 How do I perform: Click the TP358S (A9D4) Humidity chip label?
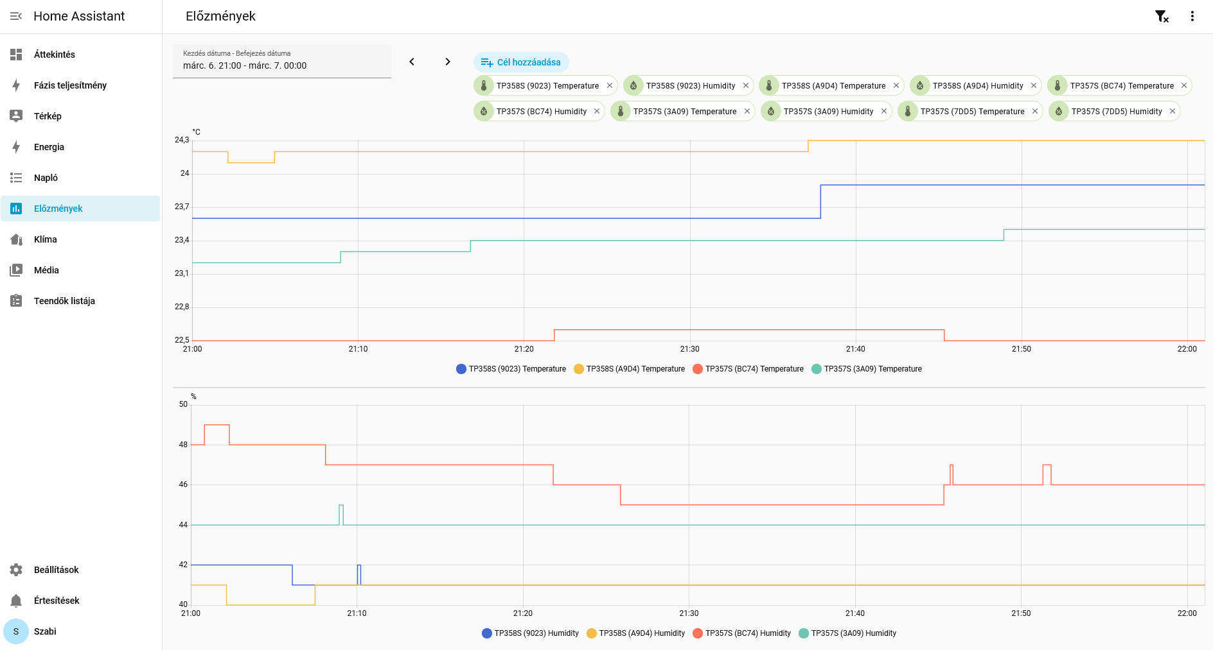tap(978, 86)
